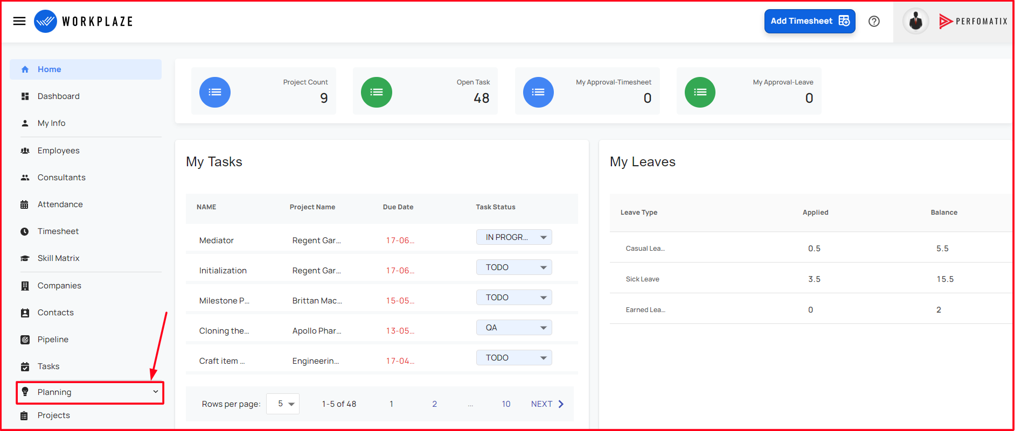Image resolution: width=1015 pixels, height=431 pixels.
Task: Open status dropdown for Mediator task
Action: click(514, 237)
